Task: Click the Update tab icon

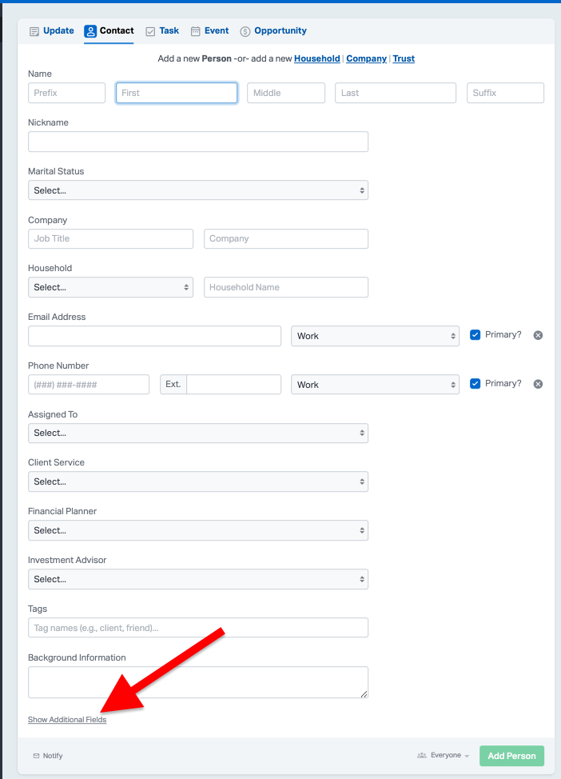Action: pos(34,31)
